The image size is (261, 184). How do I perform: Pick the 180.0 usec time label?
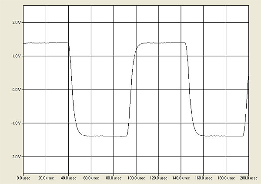tap(225, 178)
